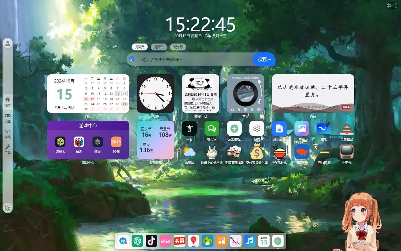Screen dimensions: 401x251
Task: Launch the 扫雷 minesweeper game
Action: pyautogui.click(x=97, y=142)
